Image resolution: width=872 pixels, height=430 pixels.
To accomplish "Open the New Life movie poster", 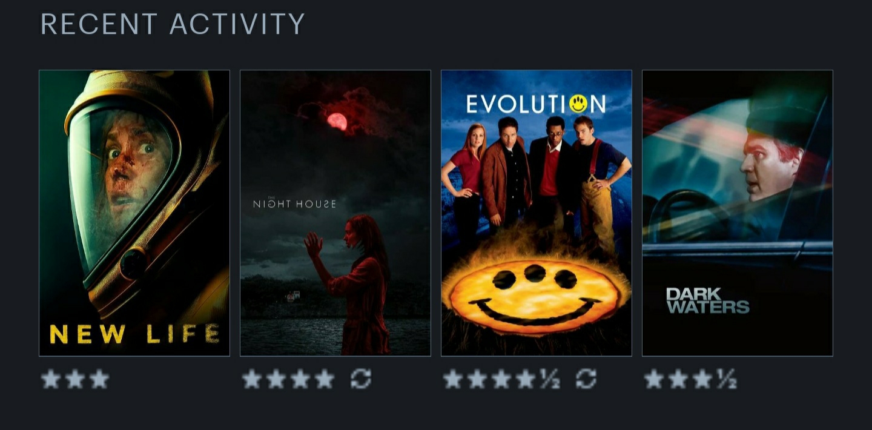I will (x=134, y=213).
